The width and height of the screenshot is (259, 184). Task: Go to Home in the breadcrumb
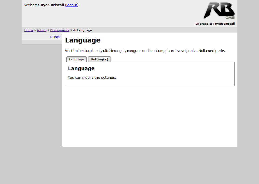click(x=29, y=30)
